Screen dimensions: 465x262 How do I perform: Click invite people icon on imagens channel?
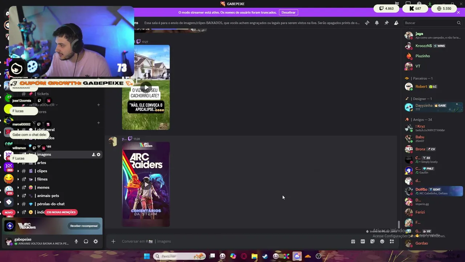[x=93, y=155]
